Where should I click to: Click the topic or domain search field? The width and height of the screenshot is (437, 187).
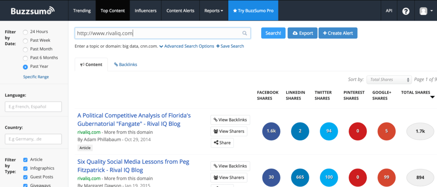click(x=163, y=33)
